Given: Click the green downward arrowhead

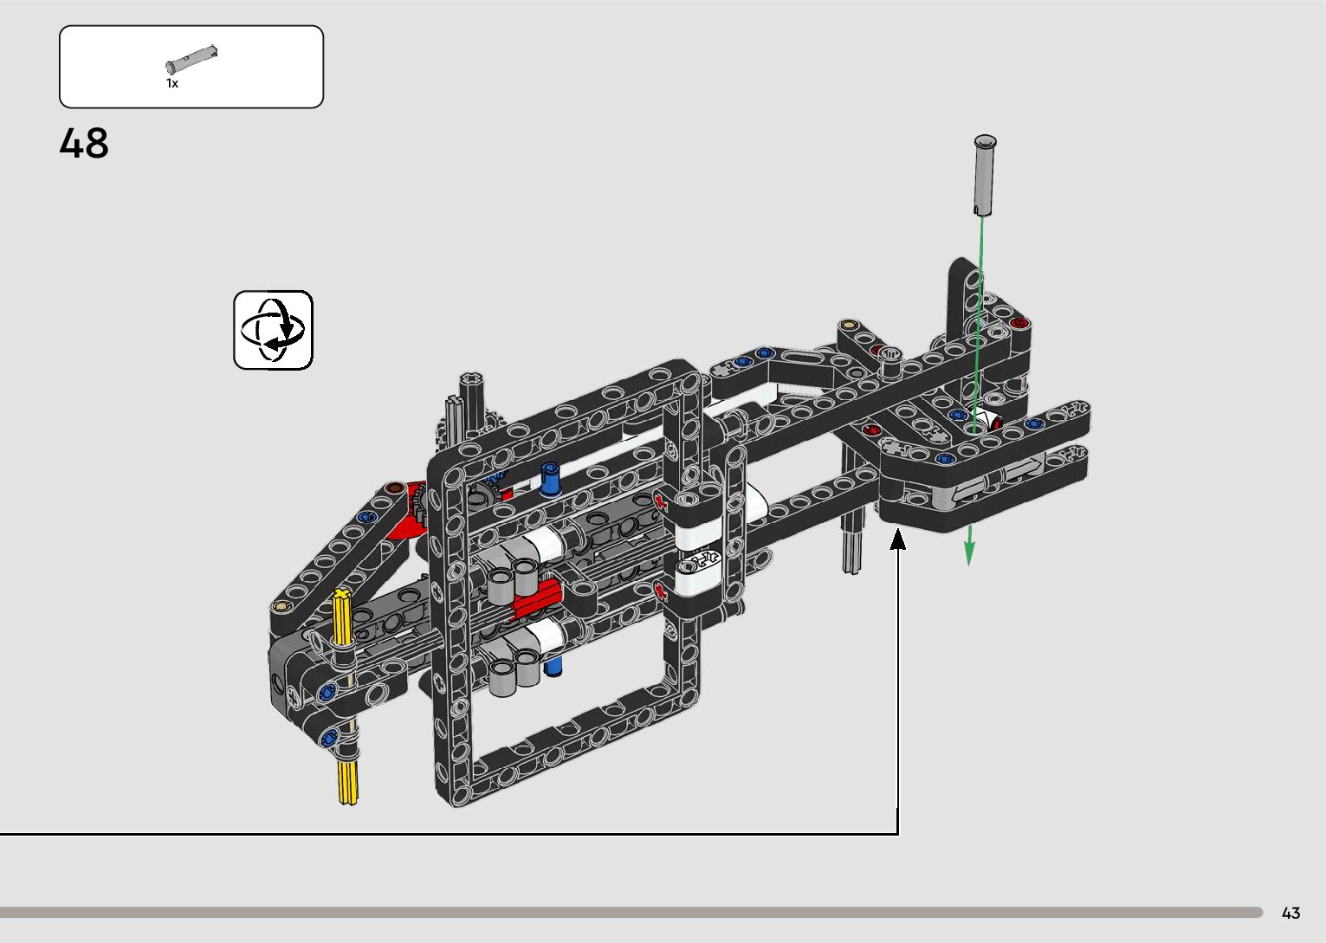Looking at the screenshot, I should tap(969, 552).
